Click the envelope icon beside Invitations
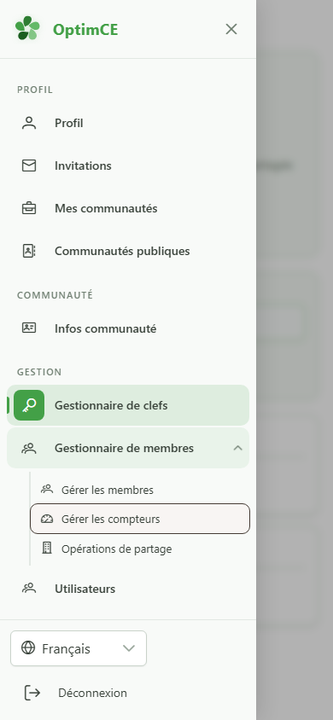Viewport: 333px width, 720px height. click(x=29, y=165)
